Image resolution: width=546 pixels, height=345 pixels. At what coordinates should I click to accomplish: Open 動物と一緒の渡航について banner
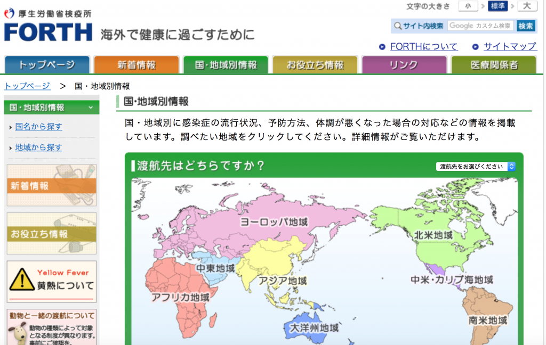click(x=52, y=327)
